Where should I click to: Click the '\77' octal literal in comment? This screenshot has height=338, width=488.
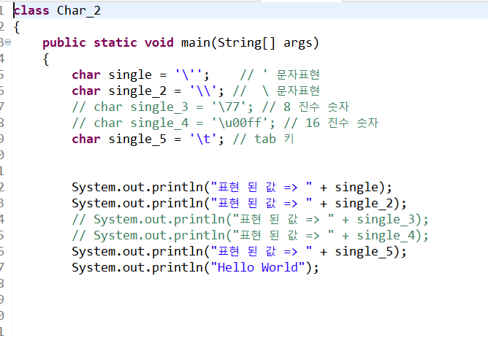coord(229,107)
